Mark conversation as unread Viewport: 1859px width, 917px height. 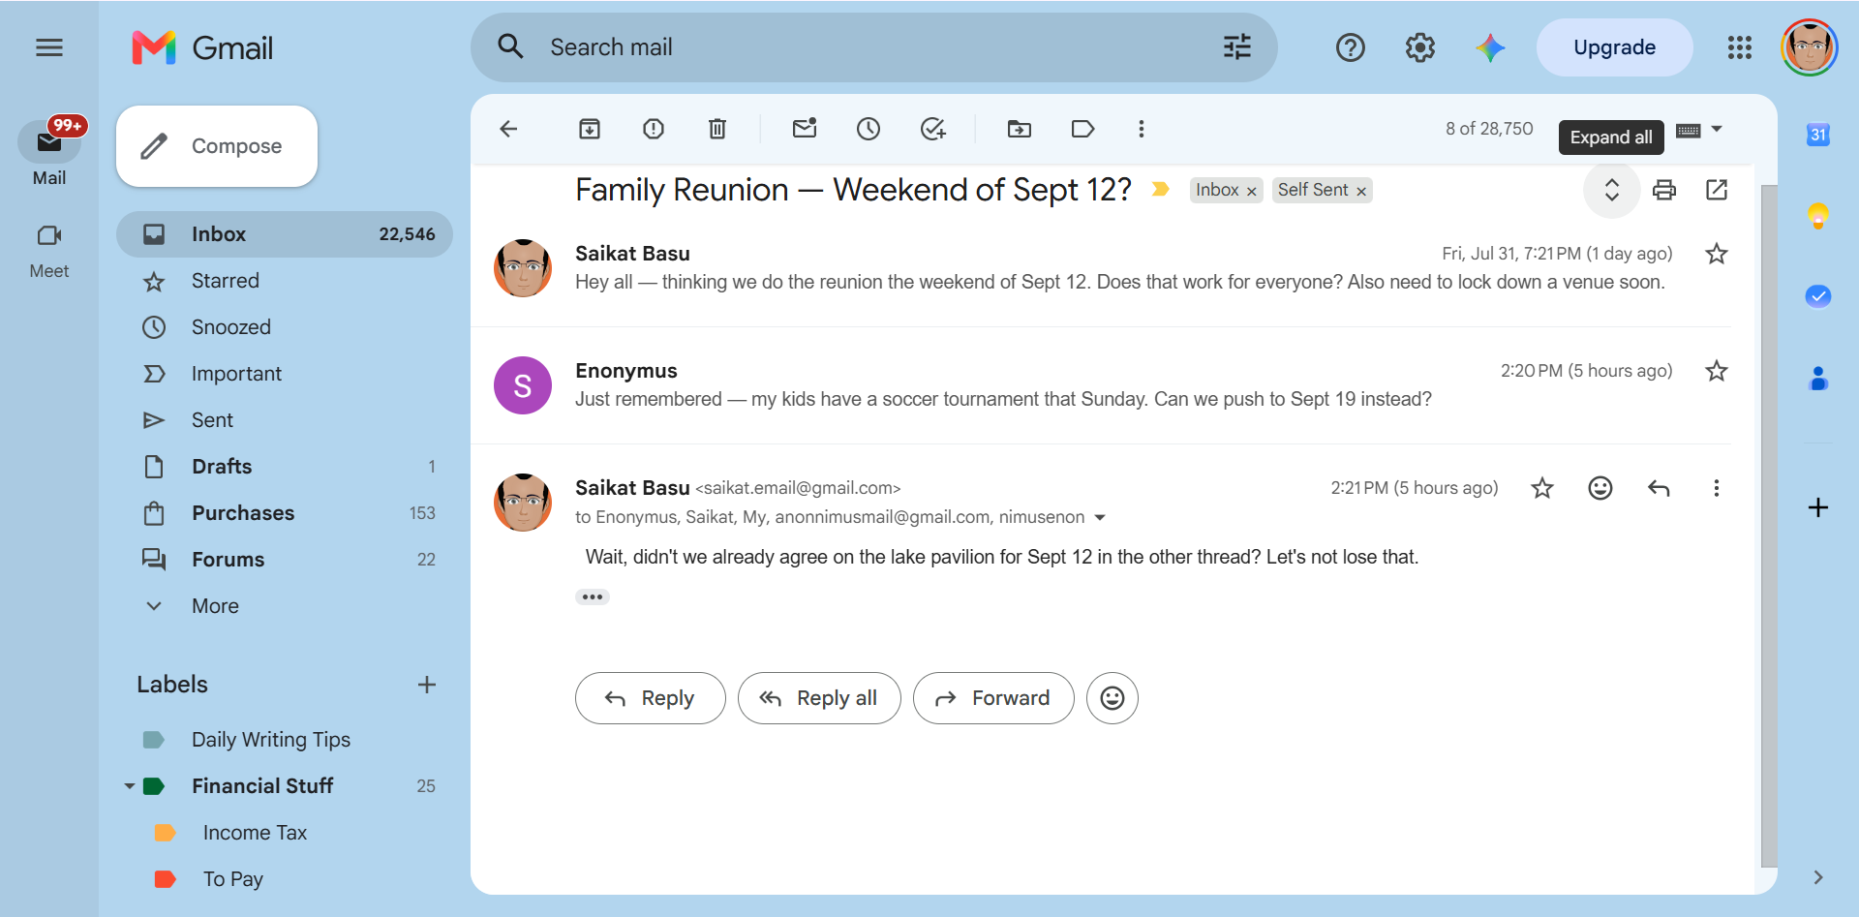pyautogui.click(x=805, y=129)
